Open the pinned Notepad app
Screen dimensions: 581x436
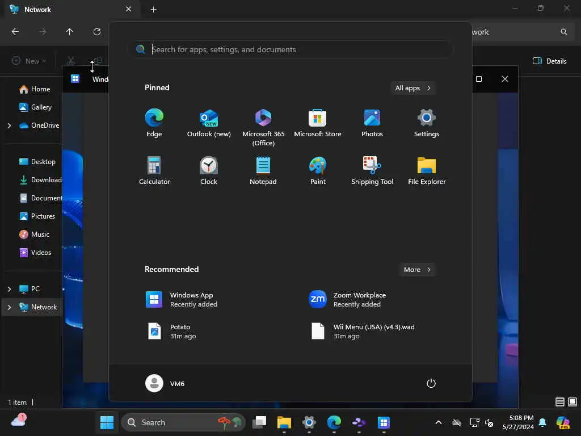(x=263, y=171)
